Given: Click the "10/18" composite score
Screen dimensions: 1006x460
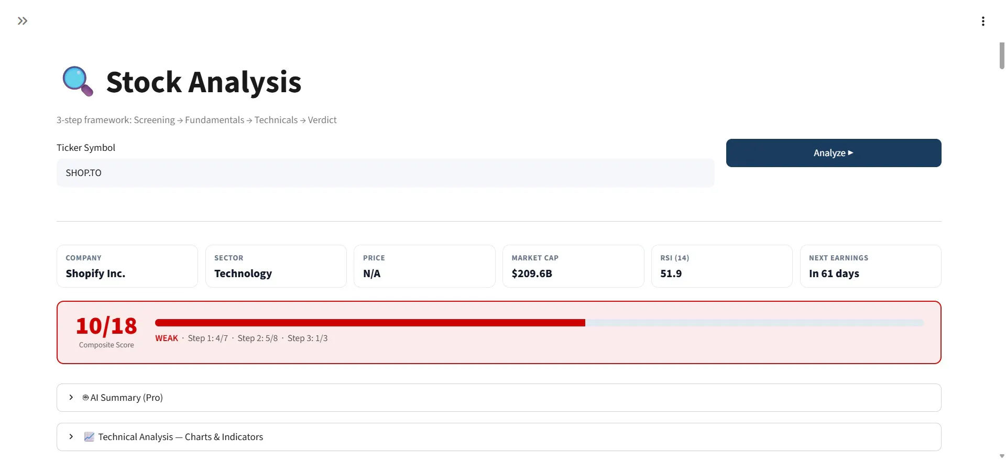Looking at the screenshot, I should [x=106, y=326].
